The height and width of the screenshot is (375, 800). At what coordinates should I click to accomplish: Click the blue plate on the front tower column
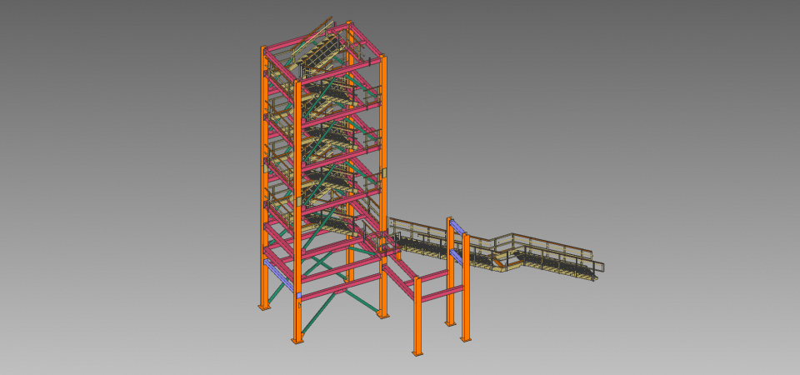point(299,296)
